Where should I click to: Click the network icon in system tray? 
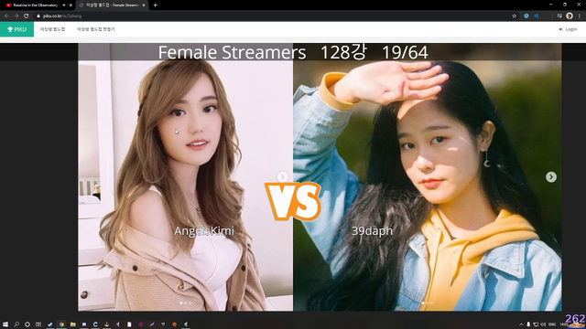pyautogui.click(x=536, y=324)
